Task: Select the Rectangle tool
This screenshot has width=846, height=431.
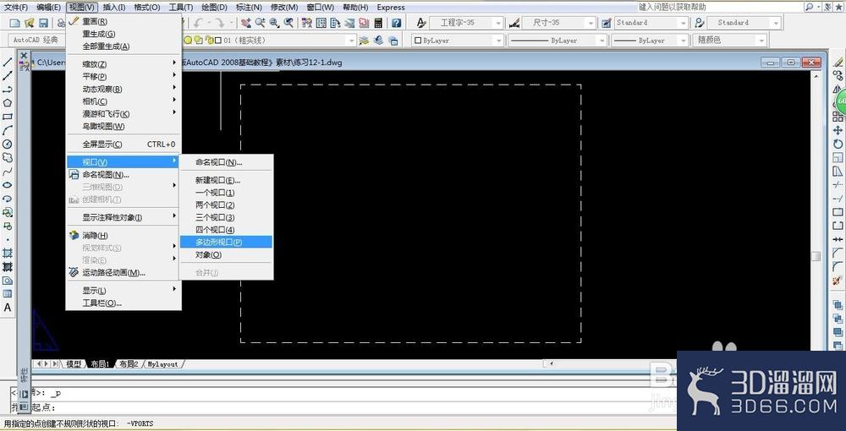Action: 8,117
